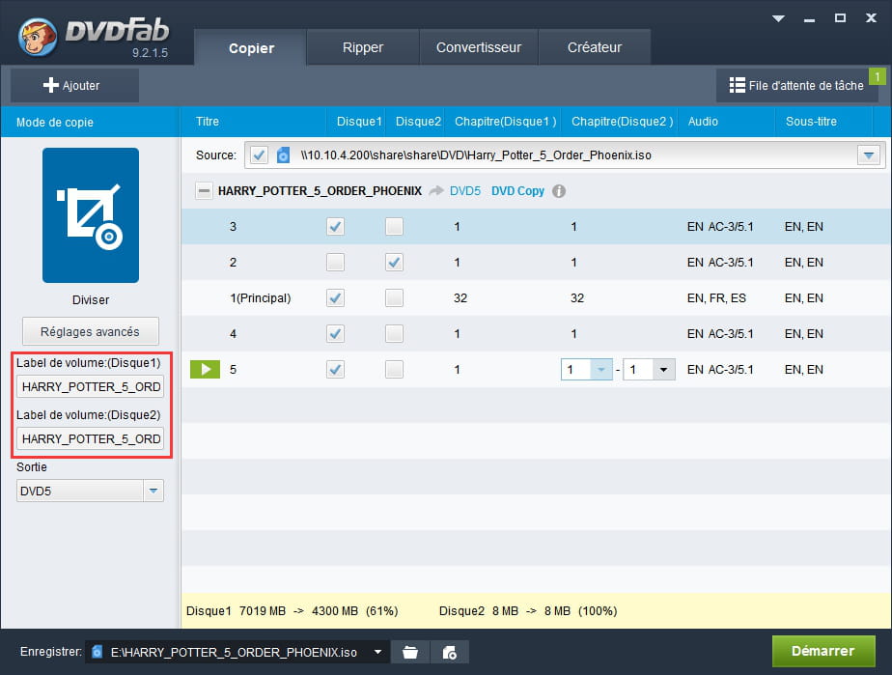This screenshot has height=675, width=892.
Task: Switch to the Ripper tab
Action: pyautogui.click(x=363, y=47)
